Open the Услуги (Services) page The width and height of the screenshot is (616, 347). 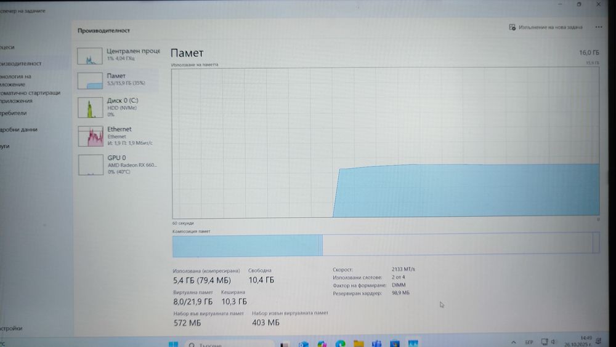[x=5, y=146]
